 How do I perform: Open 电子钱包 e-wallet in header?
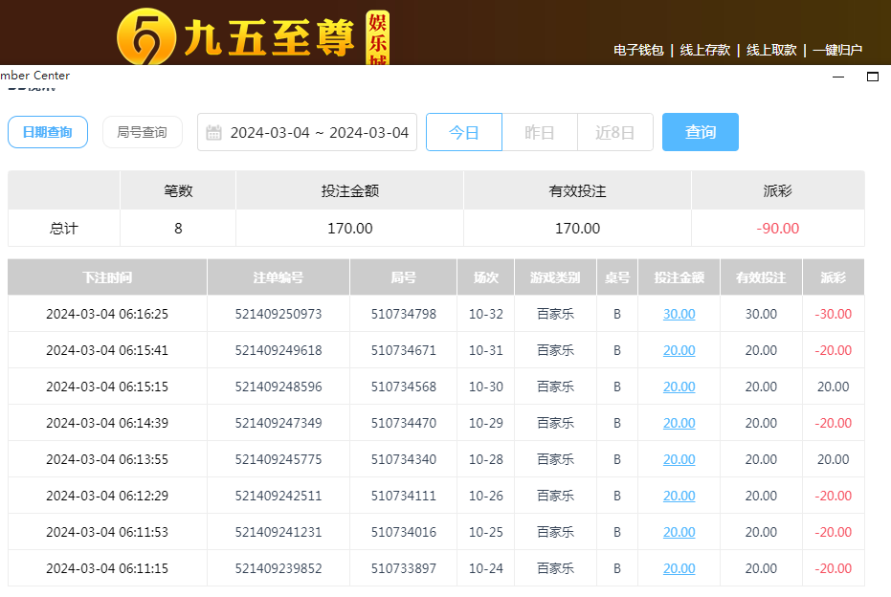638,50
